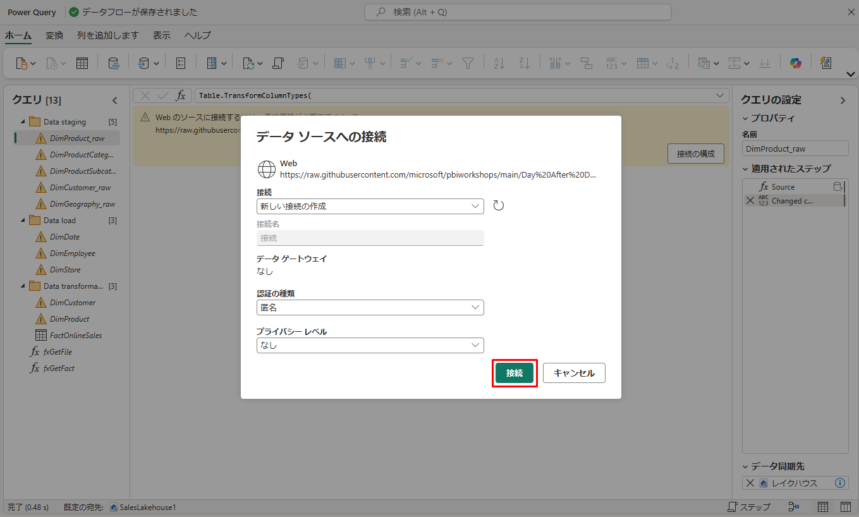Click the enter data table icon
This screenshot has width=859, height=517.
pyautogui.click(x=82, y=63)
